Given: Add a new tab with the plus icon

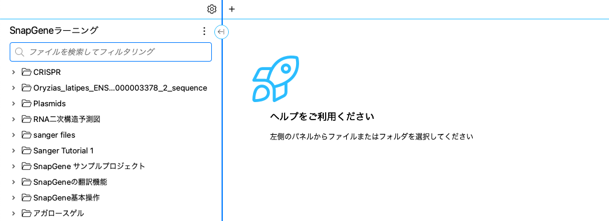Looking at the screenshot, I should click(232, 9).
